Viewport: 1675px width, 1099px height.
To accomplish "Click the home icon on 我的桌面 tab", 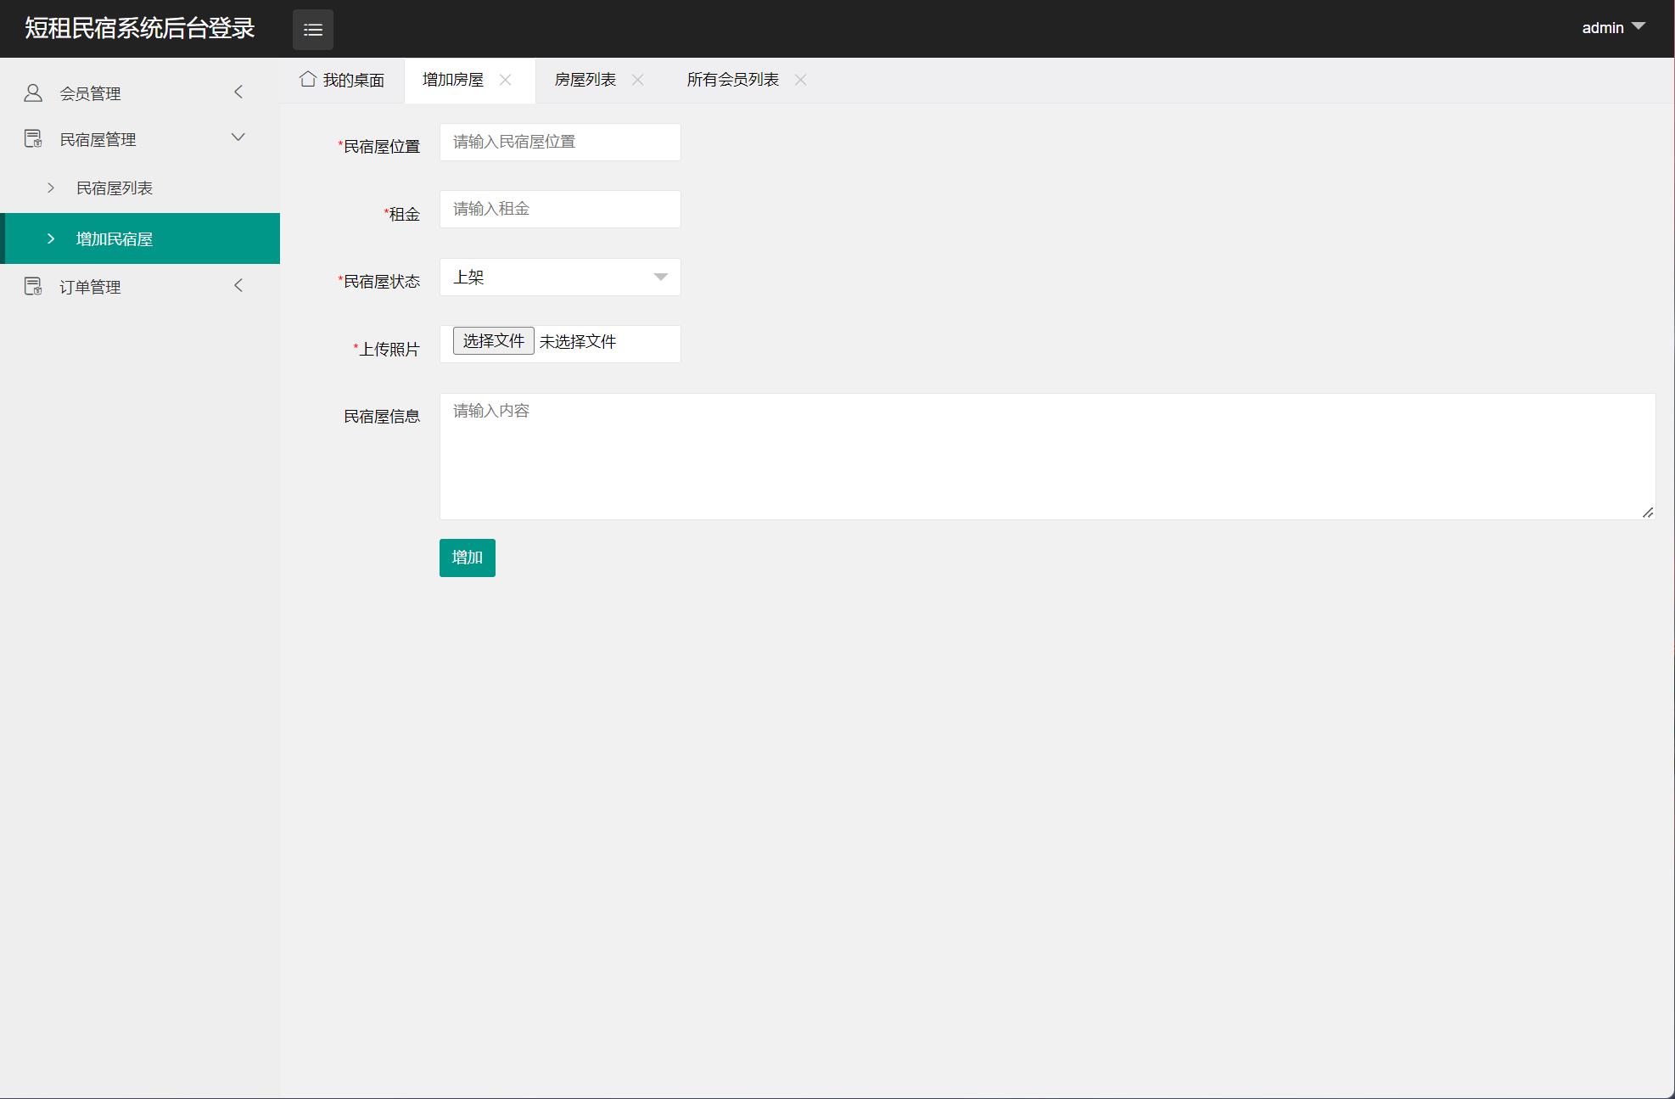I will pos(308,79).
